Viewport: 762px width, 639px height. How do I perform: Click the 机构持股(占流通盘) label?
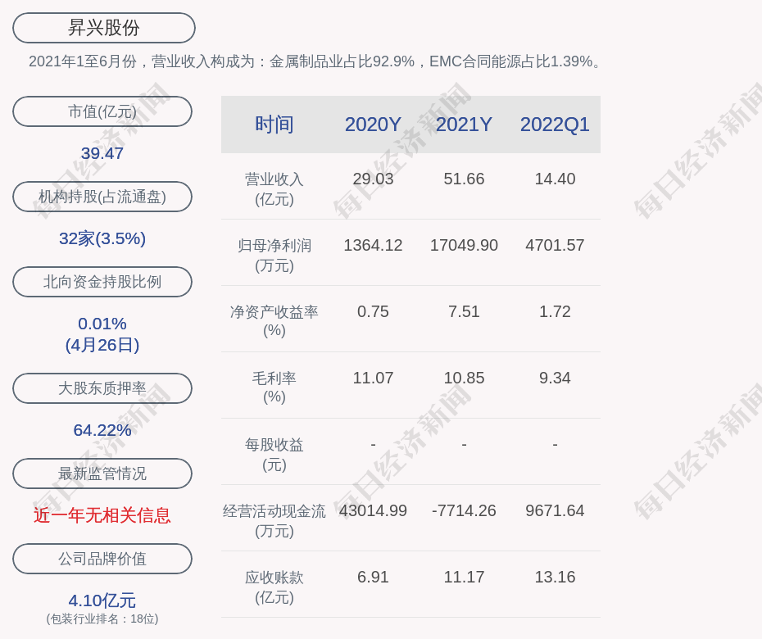[102, 197]
